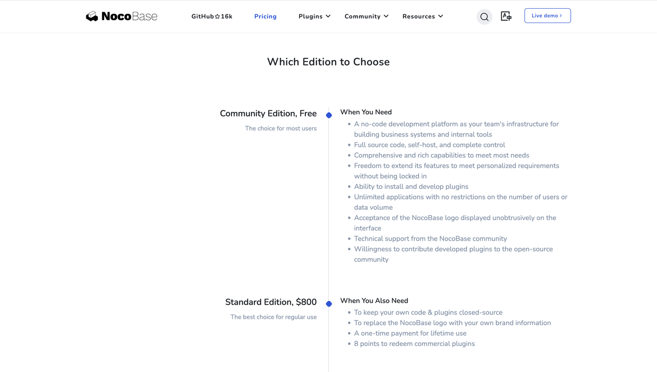Click the Live demo button
This screenshot has width=657, height=372.
[547, 15]
